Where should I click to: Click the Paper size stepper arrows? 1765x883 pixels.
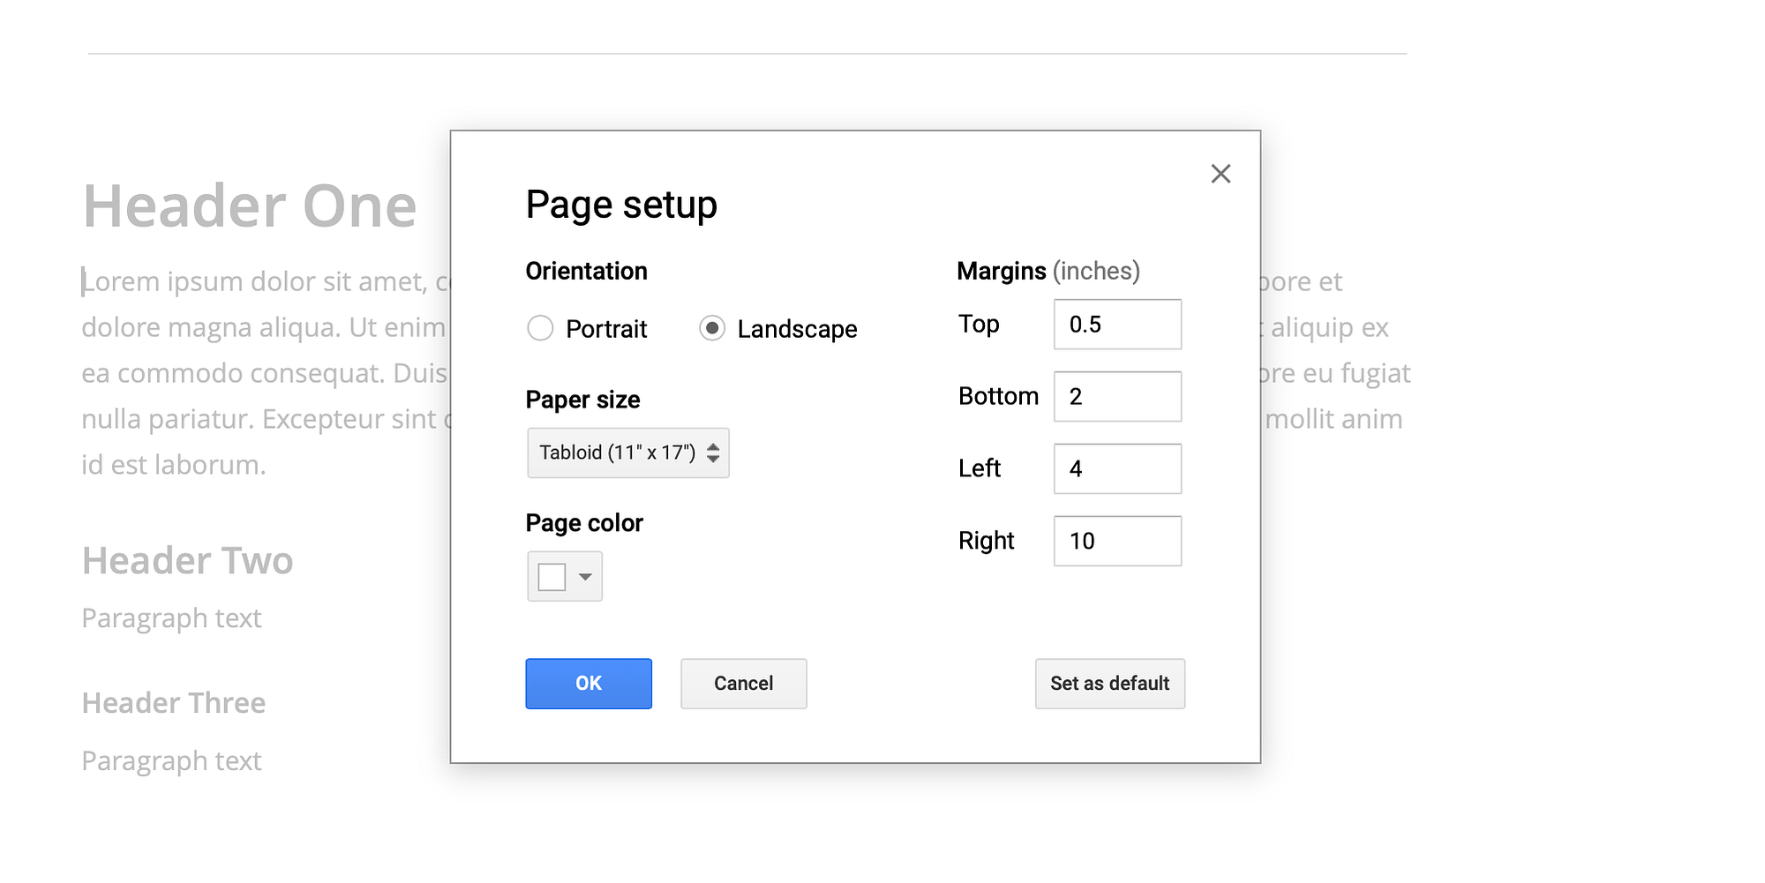click(x=713, y=453)
